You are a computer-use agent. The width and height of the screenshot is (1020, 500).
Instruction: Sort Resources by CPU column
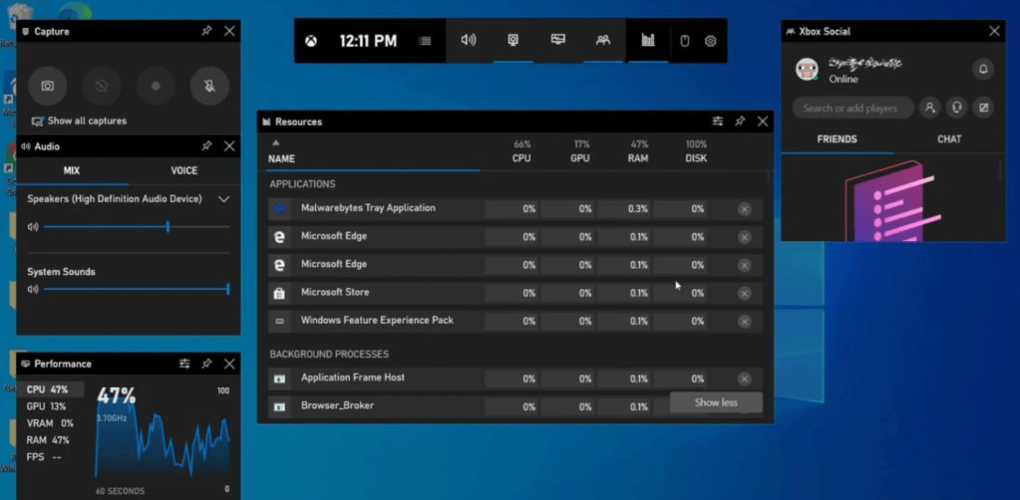point(521,151)
